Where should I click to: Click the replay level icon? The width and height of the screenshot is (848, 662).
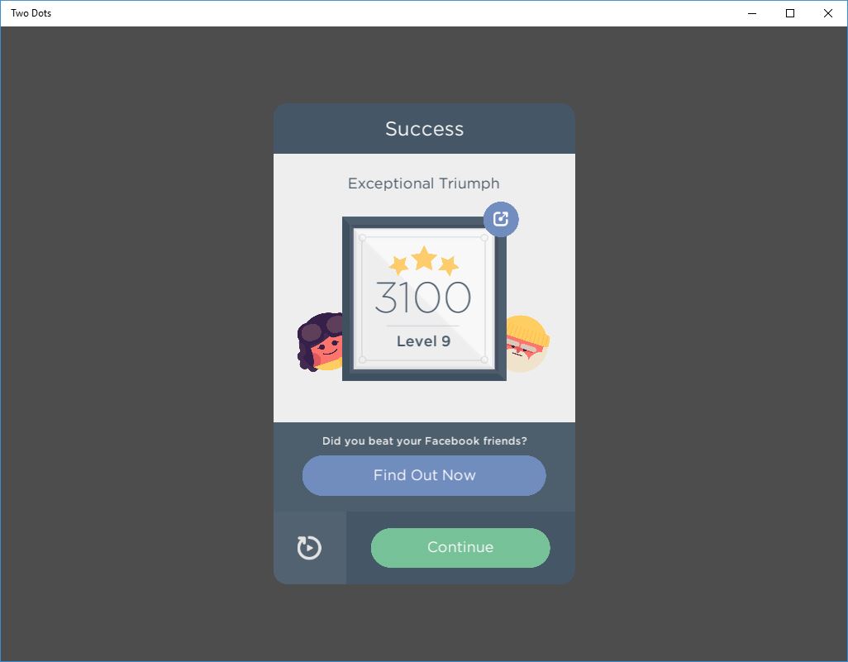(x=309, y=547)
